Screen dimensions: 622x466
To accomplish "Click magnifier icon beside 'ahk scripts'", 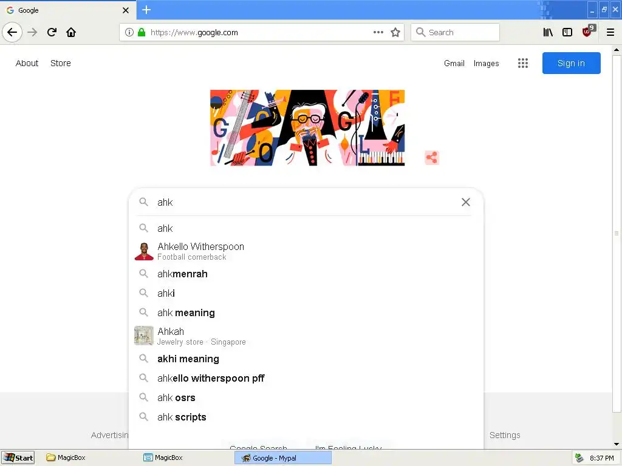I will click(143, 416).
